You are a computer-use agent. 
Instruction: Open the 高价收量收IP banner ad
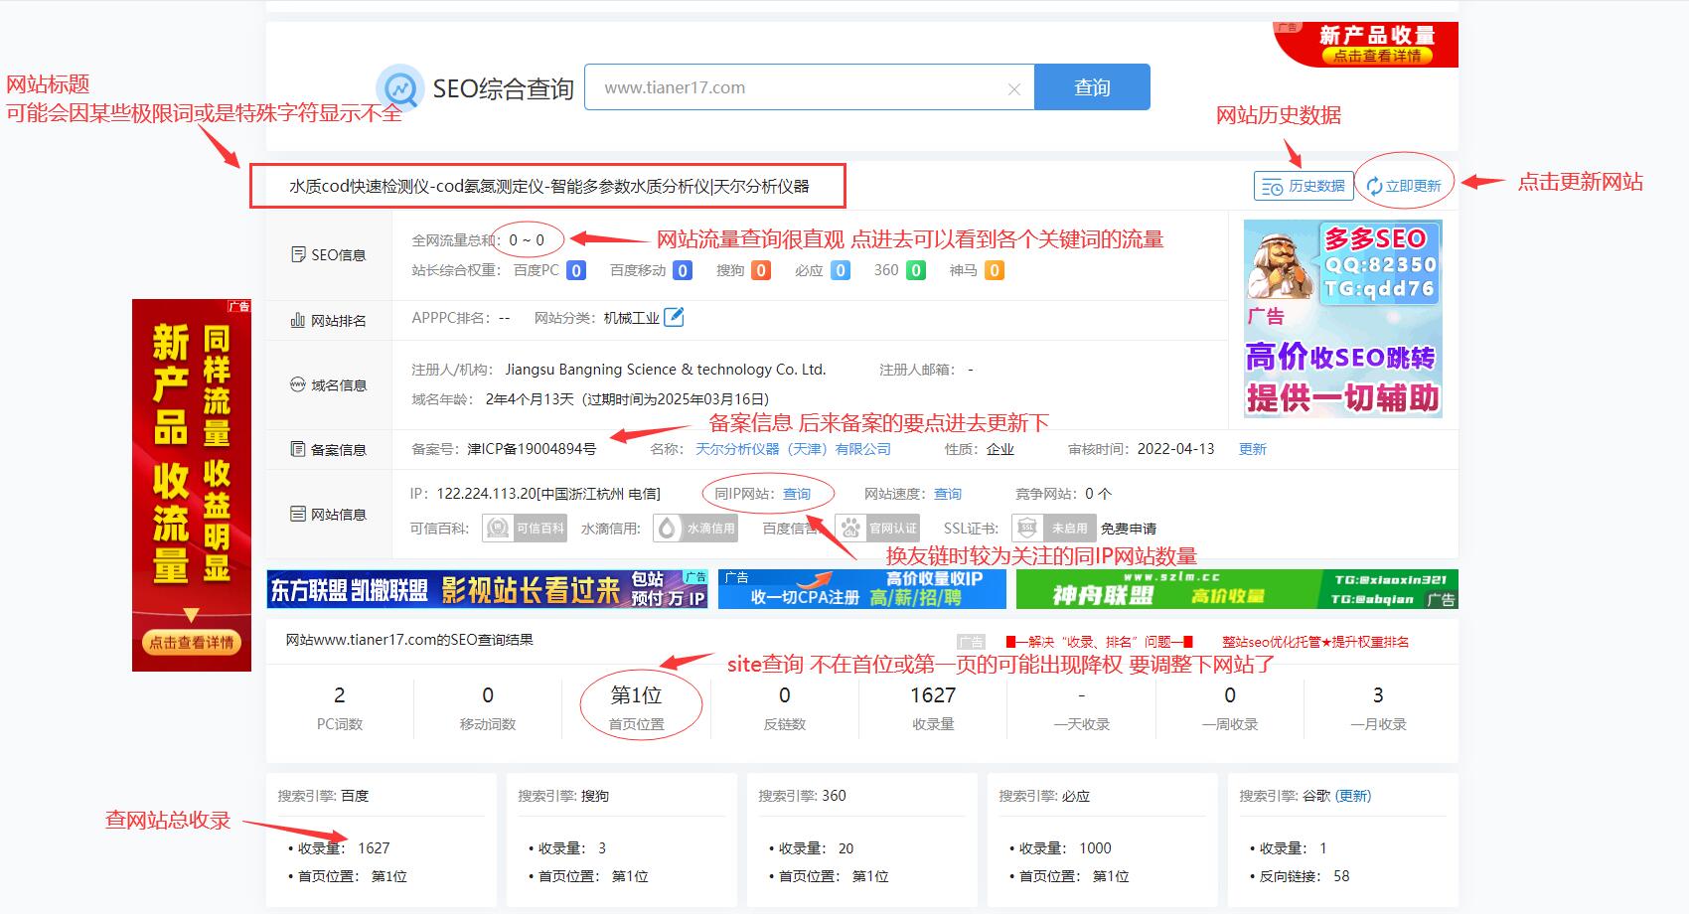point(862,590)
